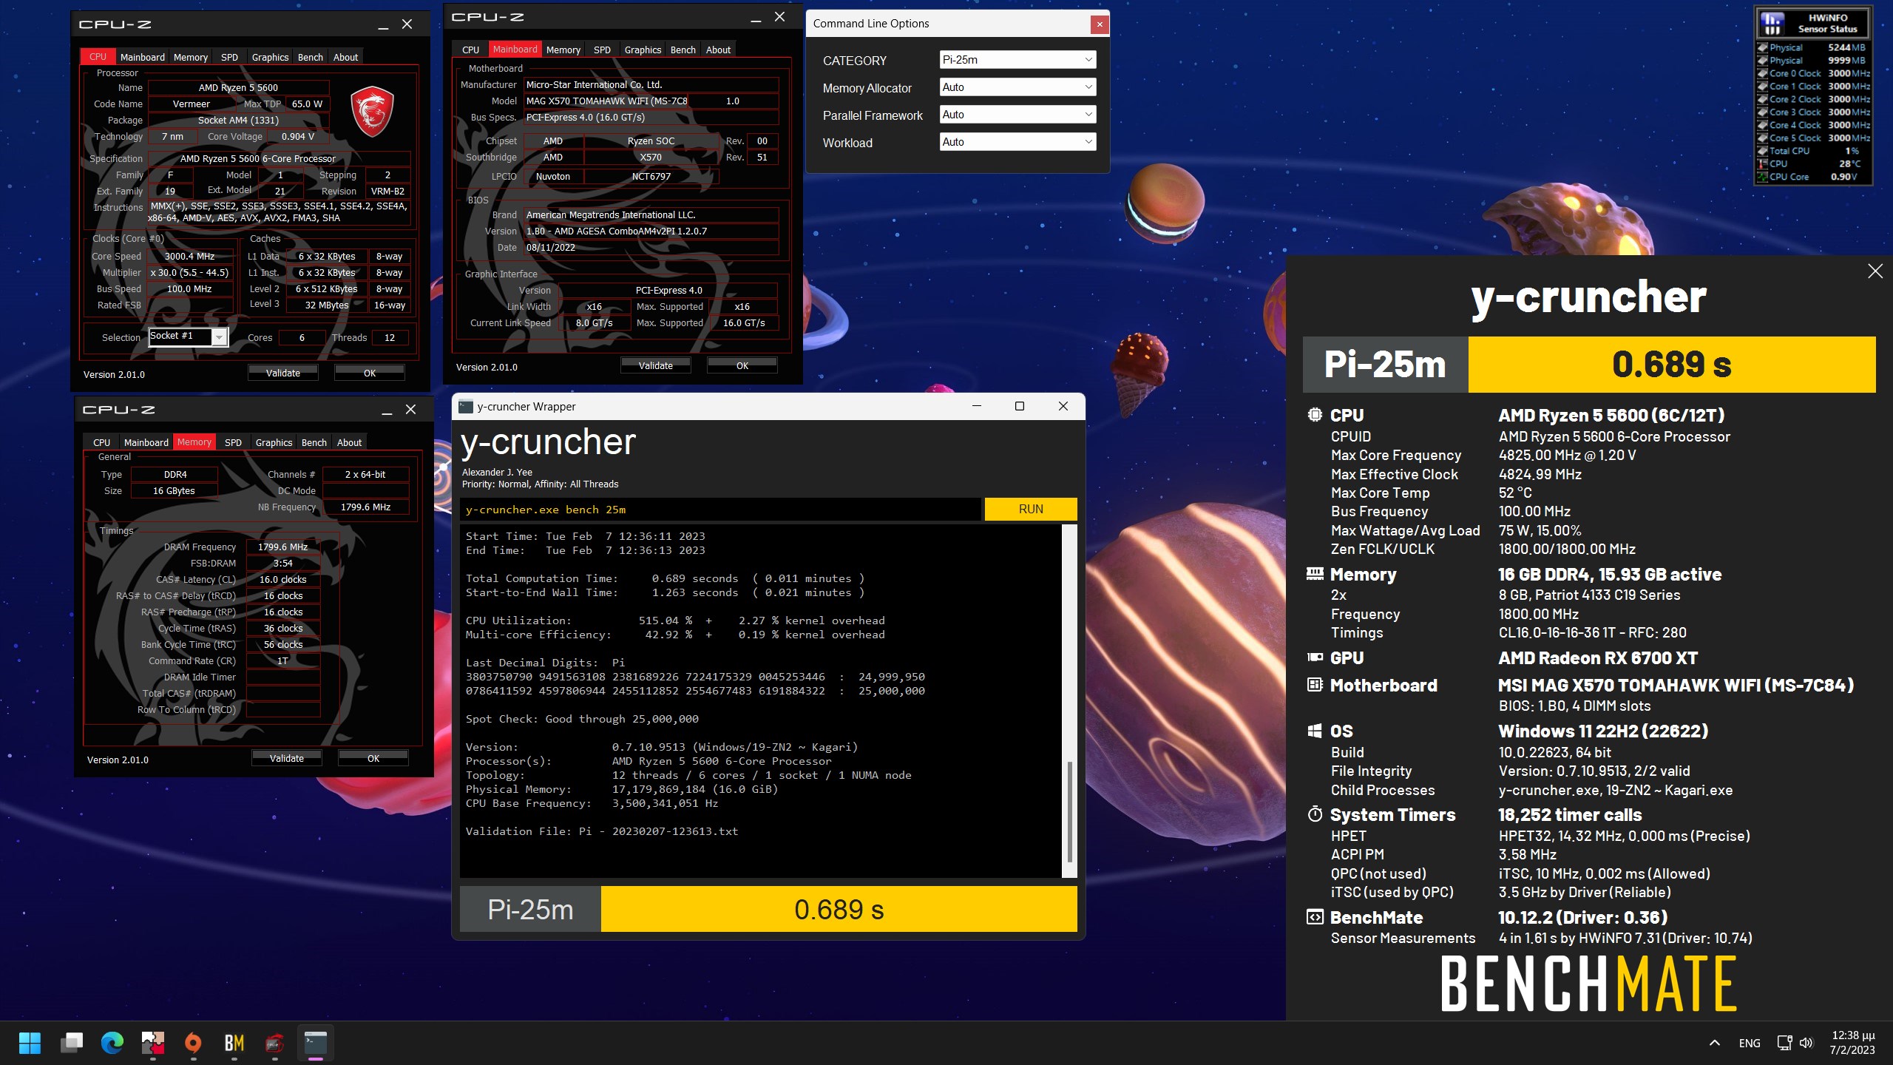Expand the Socket #1 selection dropdown in CPU-Z

219,337
